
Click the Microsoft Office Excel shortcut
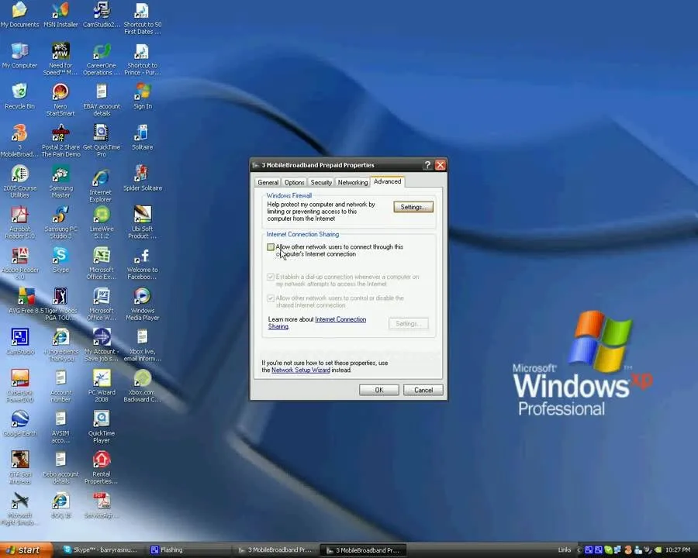pos(102,263)
